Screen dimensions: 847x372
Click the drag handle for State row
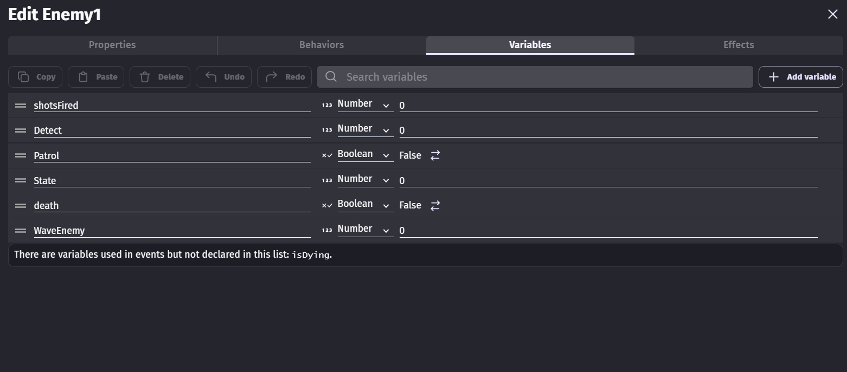21,181
